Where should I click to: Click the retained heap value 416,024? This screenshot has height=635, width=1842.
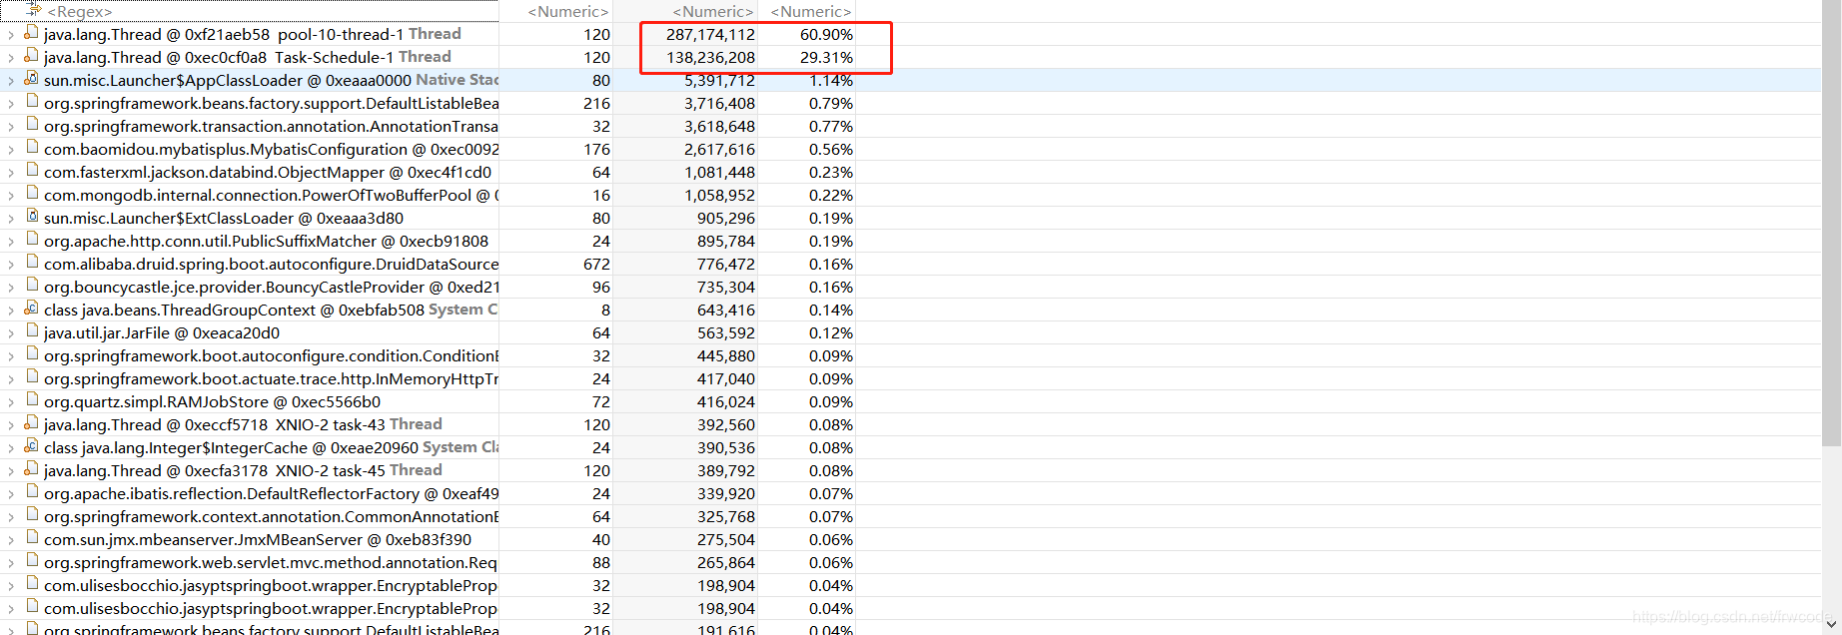(726, 402)
